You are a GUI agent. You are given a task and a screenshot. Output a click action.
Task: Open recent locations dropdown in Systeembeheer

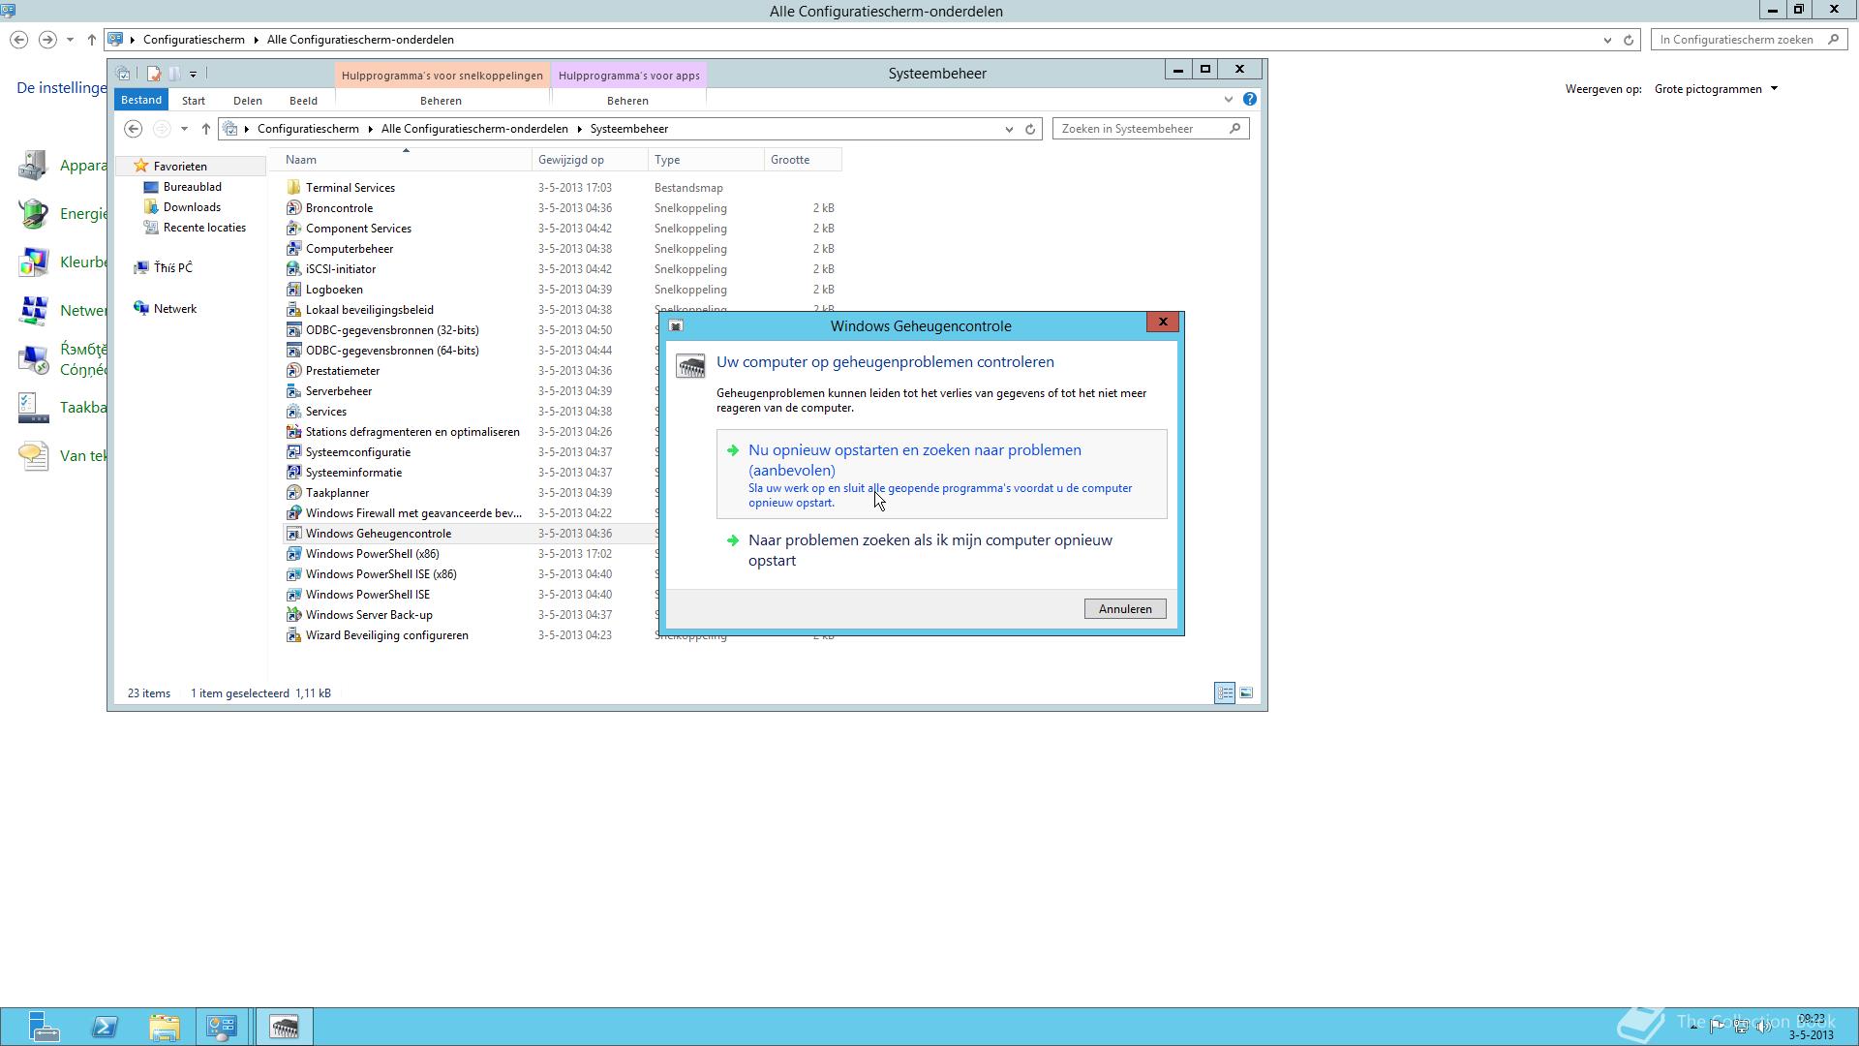click(x=184, y=129)
